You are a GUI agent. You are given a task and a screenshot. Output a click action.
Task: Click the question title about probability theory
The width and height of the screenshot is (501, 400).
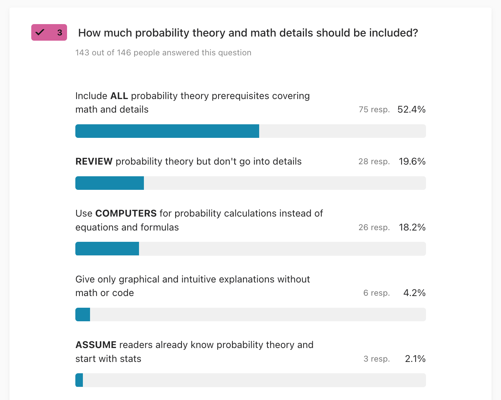pyautogui.click(x=248, y=33)
